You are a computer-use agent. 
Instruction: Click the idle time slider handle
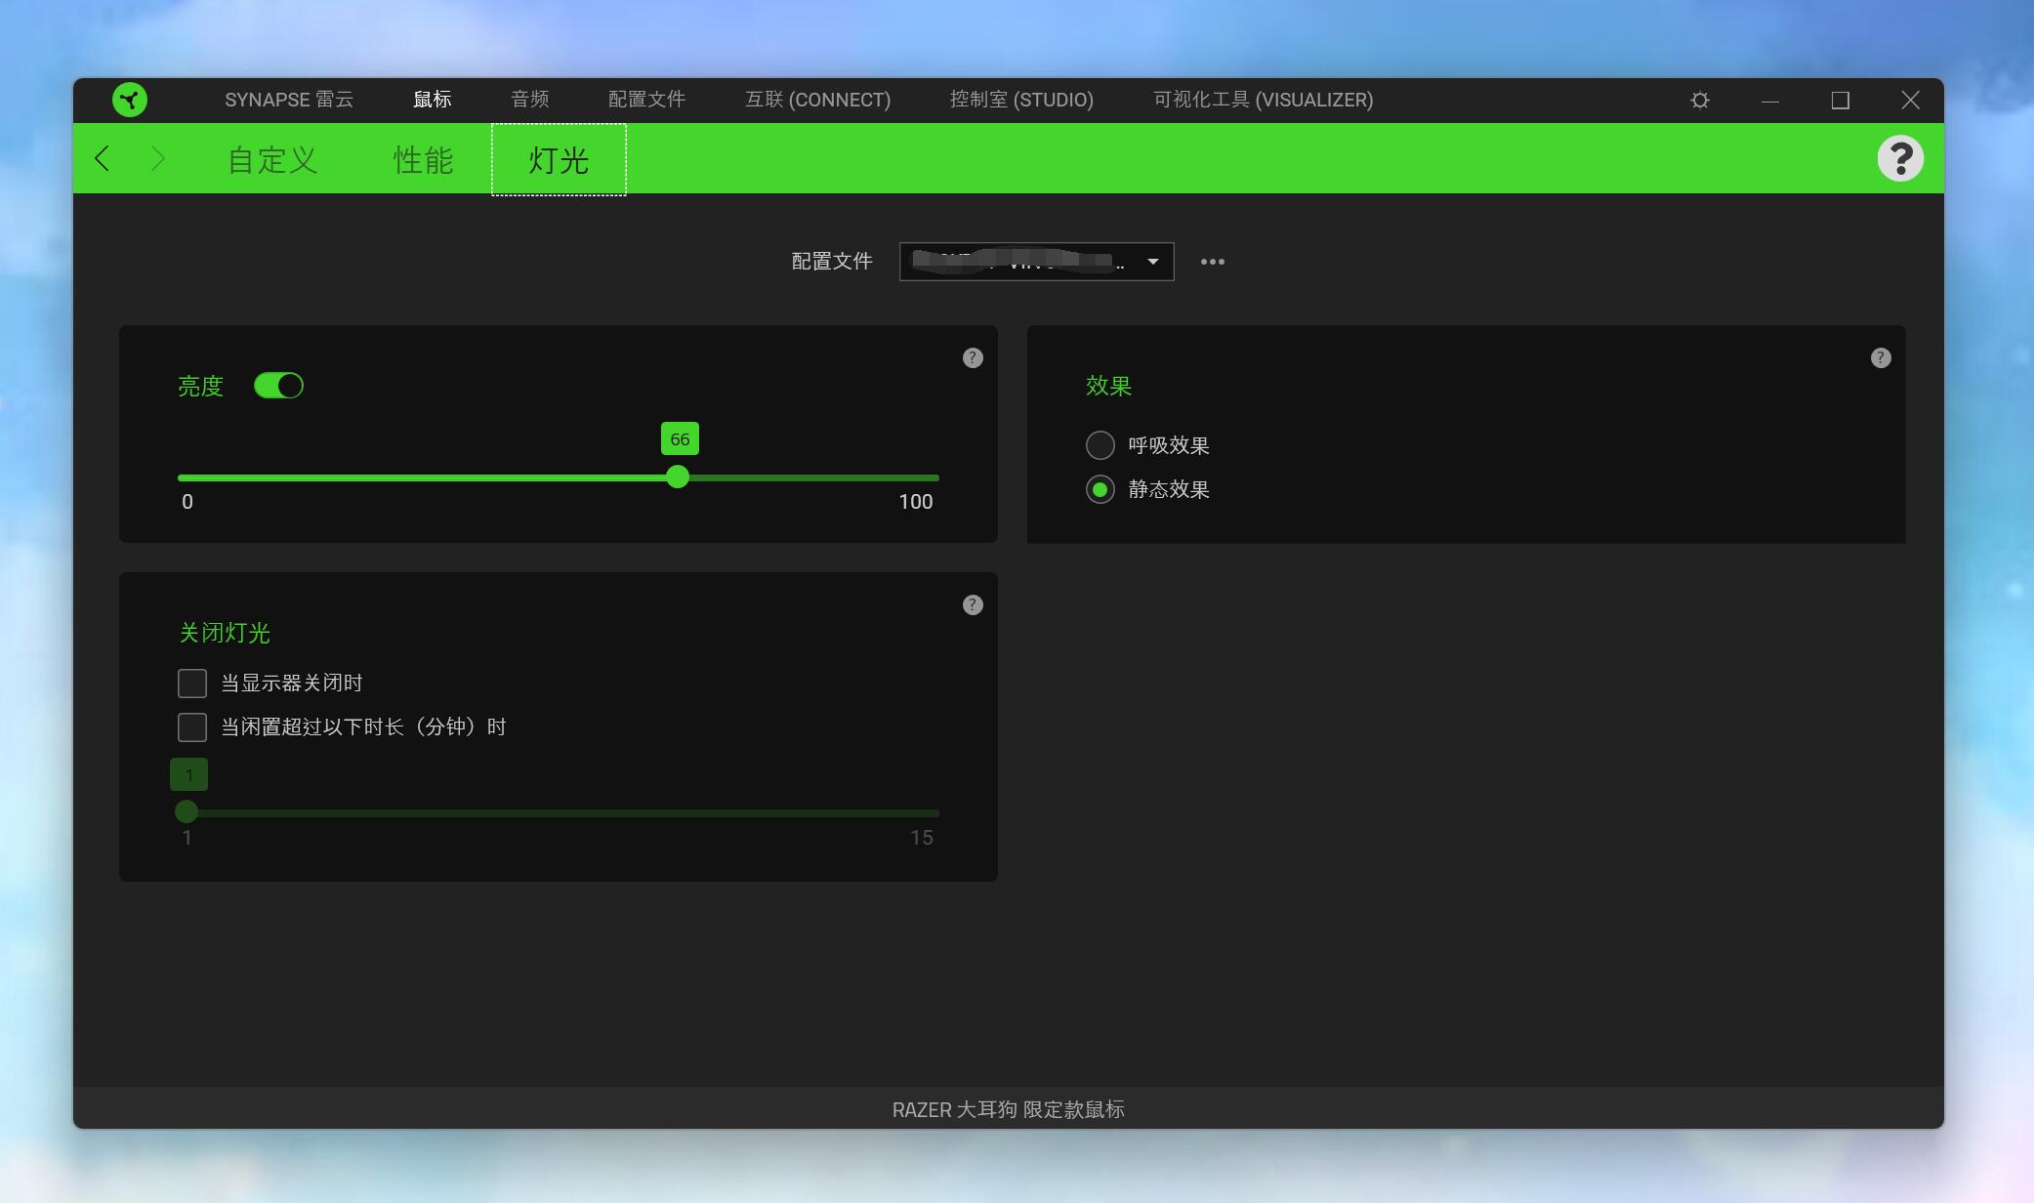[x=187, y=811]
